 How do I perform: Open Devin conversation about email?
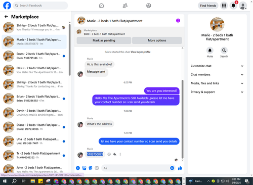tap(34, 113)
